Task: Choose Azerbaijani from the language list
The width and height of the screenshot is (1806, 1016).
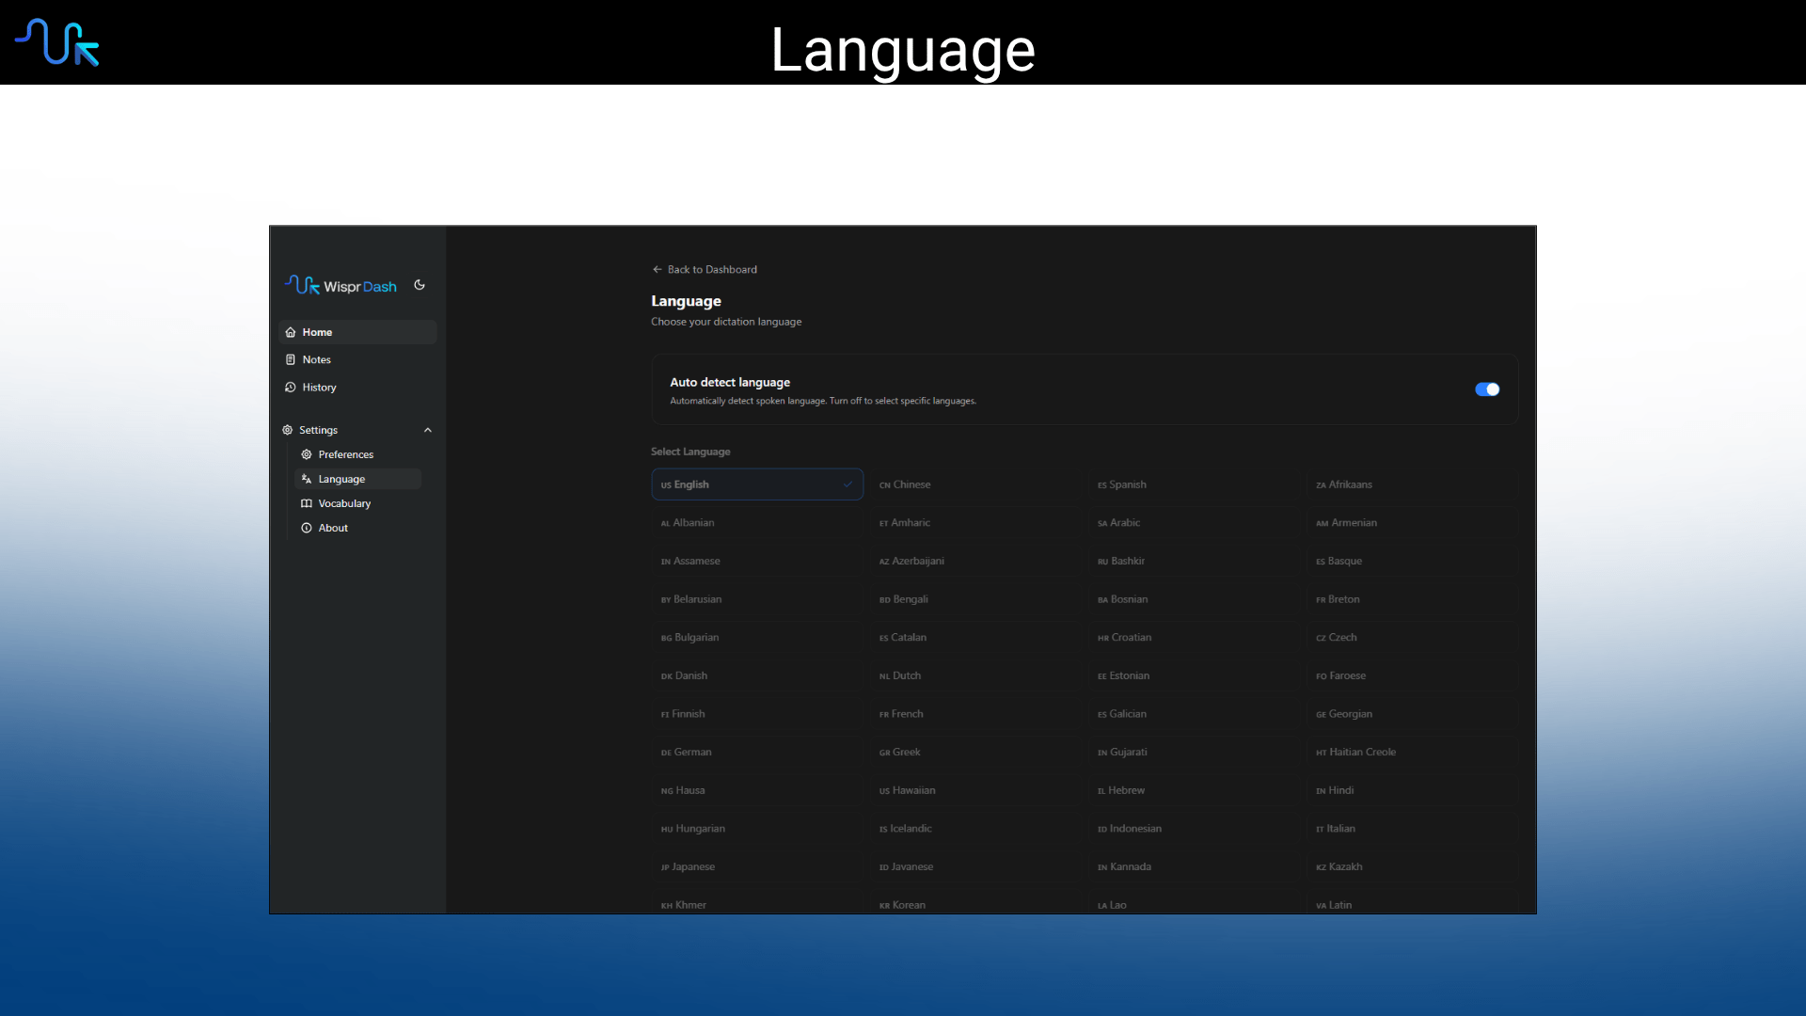Action: (975, 561)
